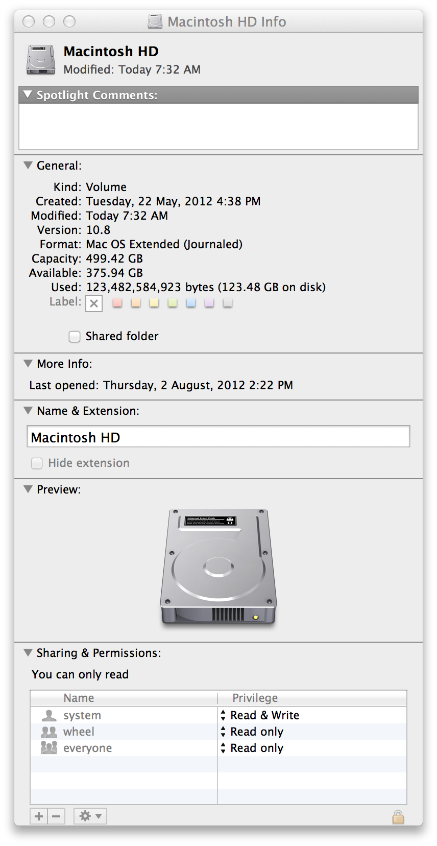
Task: Open privilege dropdown for system
Action: pos(223,715)
